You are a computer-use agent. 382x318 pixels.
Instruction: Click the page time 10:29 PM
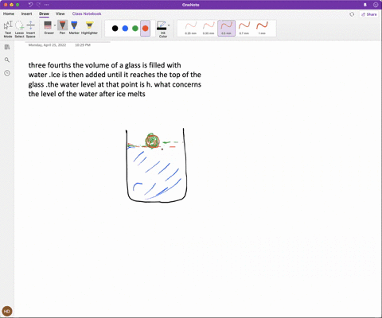pyautogui.click(x=83, y=45)
